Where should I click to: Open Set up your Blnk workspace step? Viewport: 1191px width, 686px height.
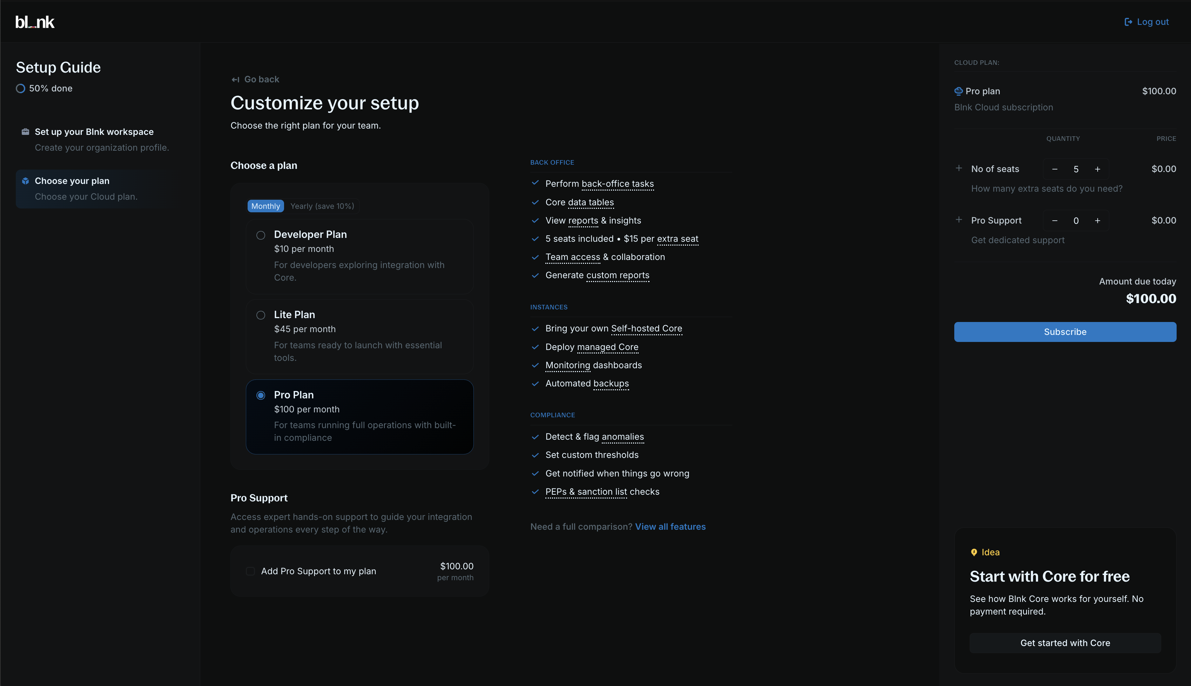94,132
